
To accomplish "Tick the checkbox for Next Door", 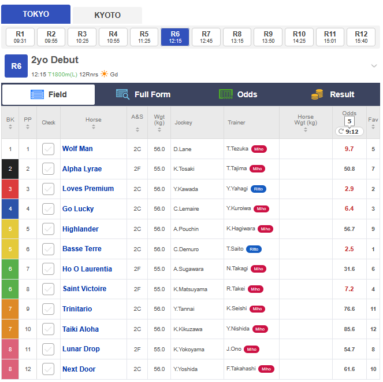I will tap(48, 369).
